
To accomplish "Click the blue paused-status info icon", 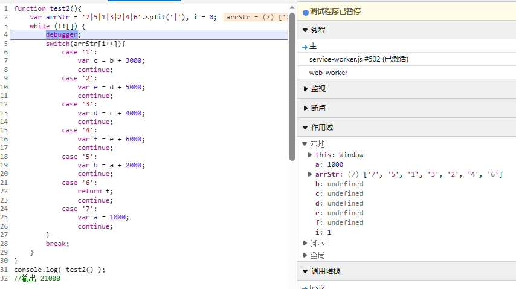I will coord(305,11).
